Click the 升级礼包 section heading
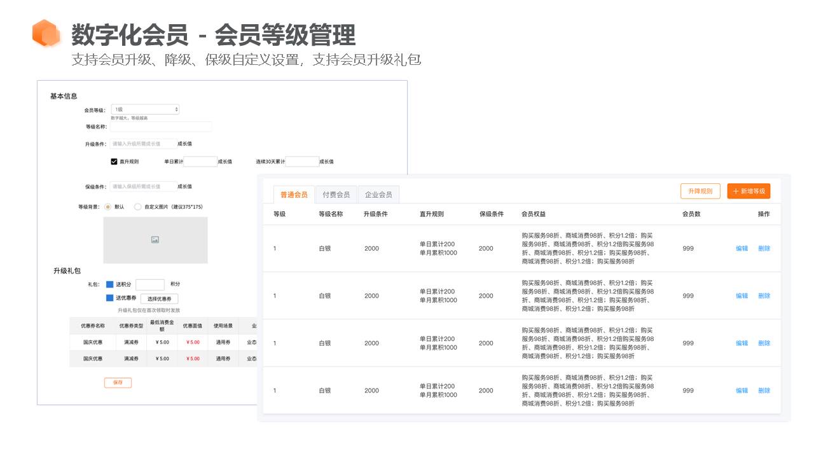Screen dimensions: 814x458 click(x=67, y=271)
